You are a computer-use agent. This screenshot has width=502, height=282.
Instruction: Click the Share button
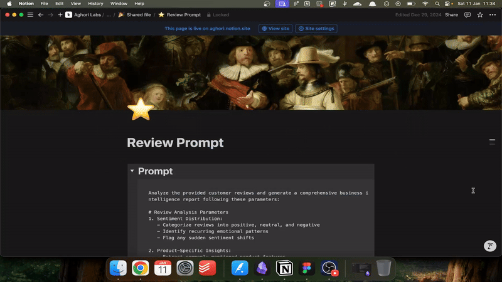(451, 14)
